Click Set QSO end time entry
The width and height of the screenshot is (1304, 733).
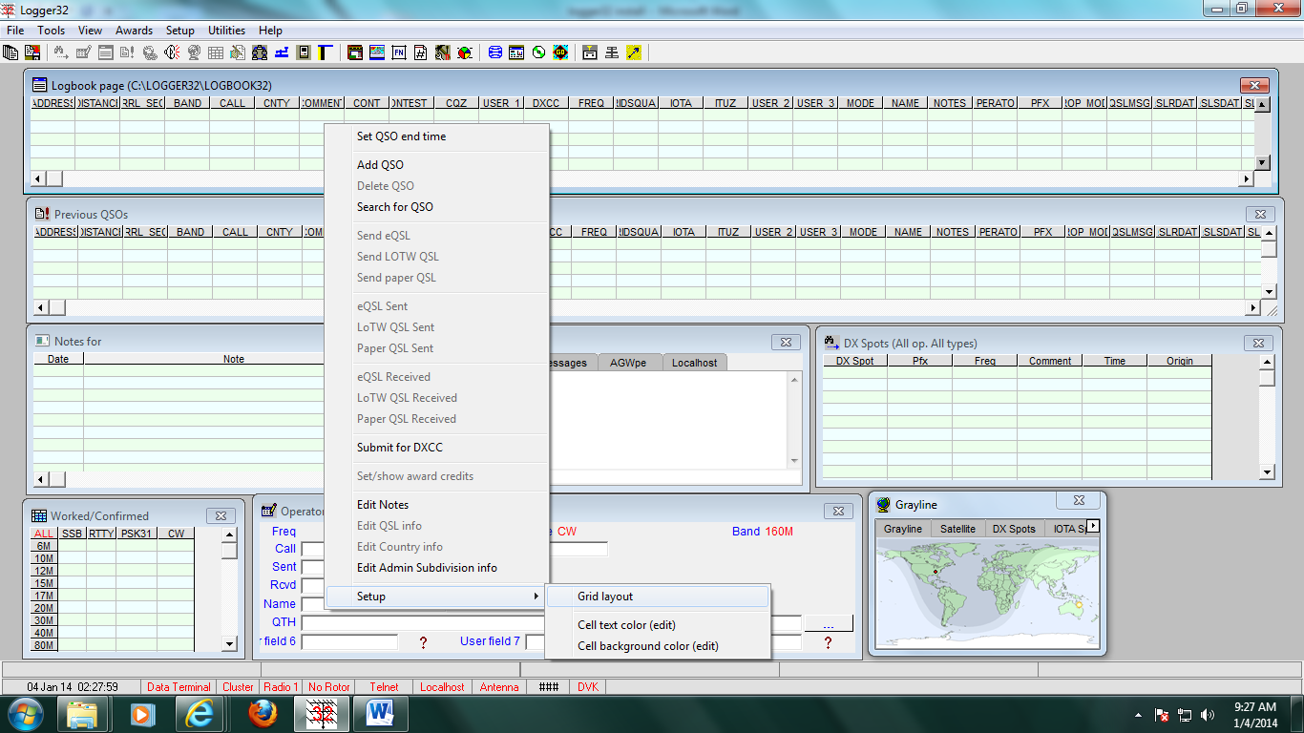click(x=437, y=136)
